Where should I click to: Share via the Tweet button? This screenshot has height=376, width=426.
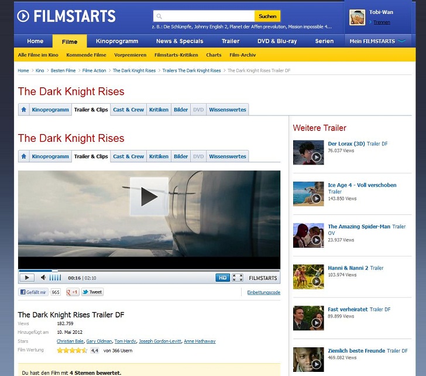tap(92, 292)
